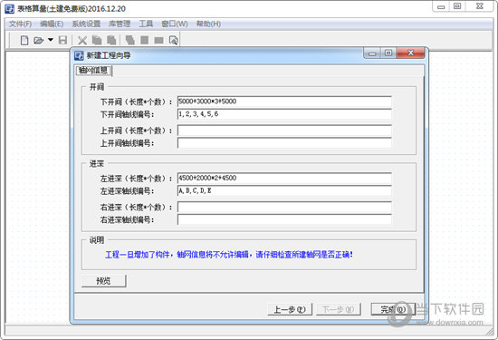Click the gray wide rectangle toolbar icon
This screenshot has height=340, width=498.
coord(158,41)
